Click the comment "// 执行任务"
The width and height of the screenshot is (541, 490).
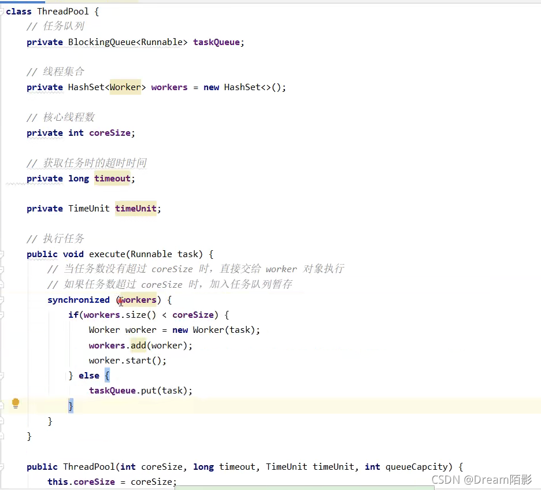[55, 239]
